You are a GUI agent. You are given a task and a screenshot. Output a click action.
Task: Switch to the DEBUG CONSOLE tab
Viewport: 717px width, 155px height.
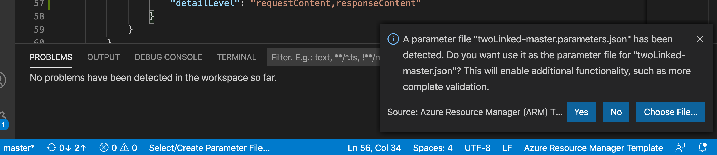(168, 57)
